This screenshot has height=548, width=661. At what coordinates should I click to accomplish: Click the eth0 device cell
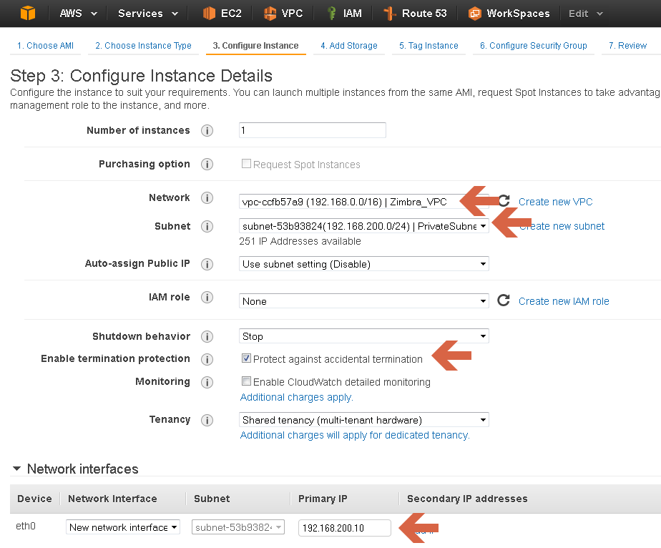click(26, 526)
